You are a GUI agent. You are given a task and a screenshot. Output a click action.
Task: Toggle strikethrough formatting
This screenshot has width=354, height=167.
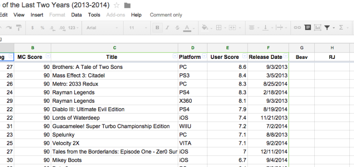click(177, 28)
